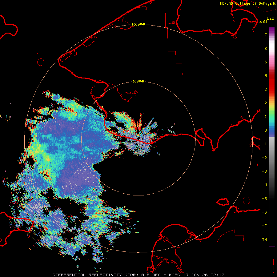Image resolution: width=277 pixels, height=277 pixels.
Task: Click the TH threshold label on the scale
Action: pos(264,239)
